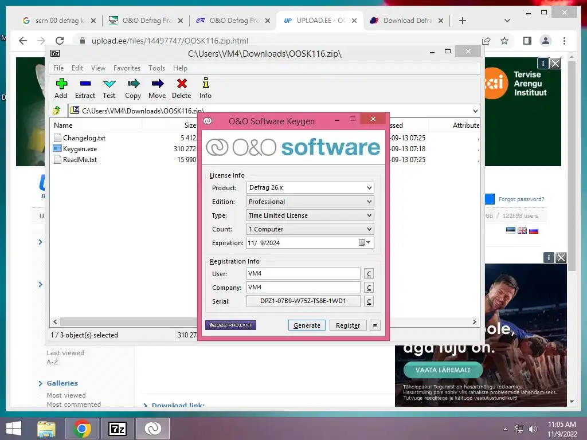587x440 pixels.
Task: Show hidden system tray icons
Action: pos(505,429)
